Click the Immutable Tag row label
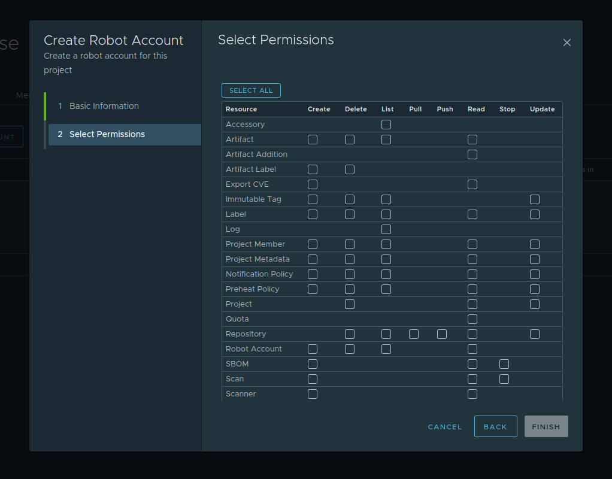Image resolution: width=612 pixels, height=479 pixels. [253, 199]
